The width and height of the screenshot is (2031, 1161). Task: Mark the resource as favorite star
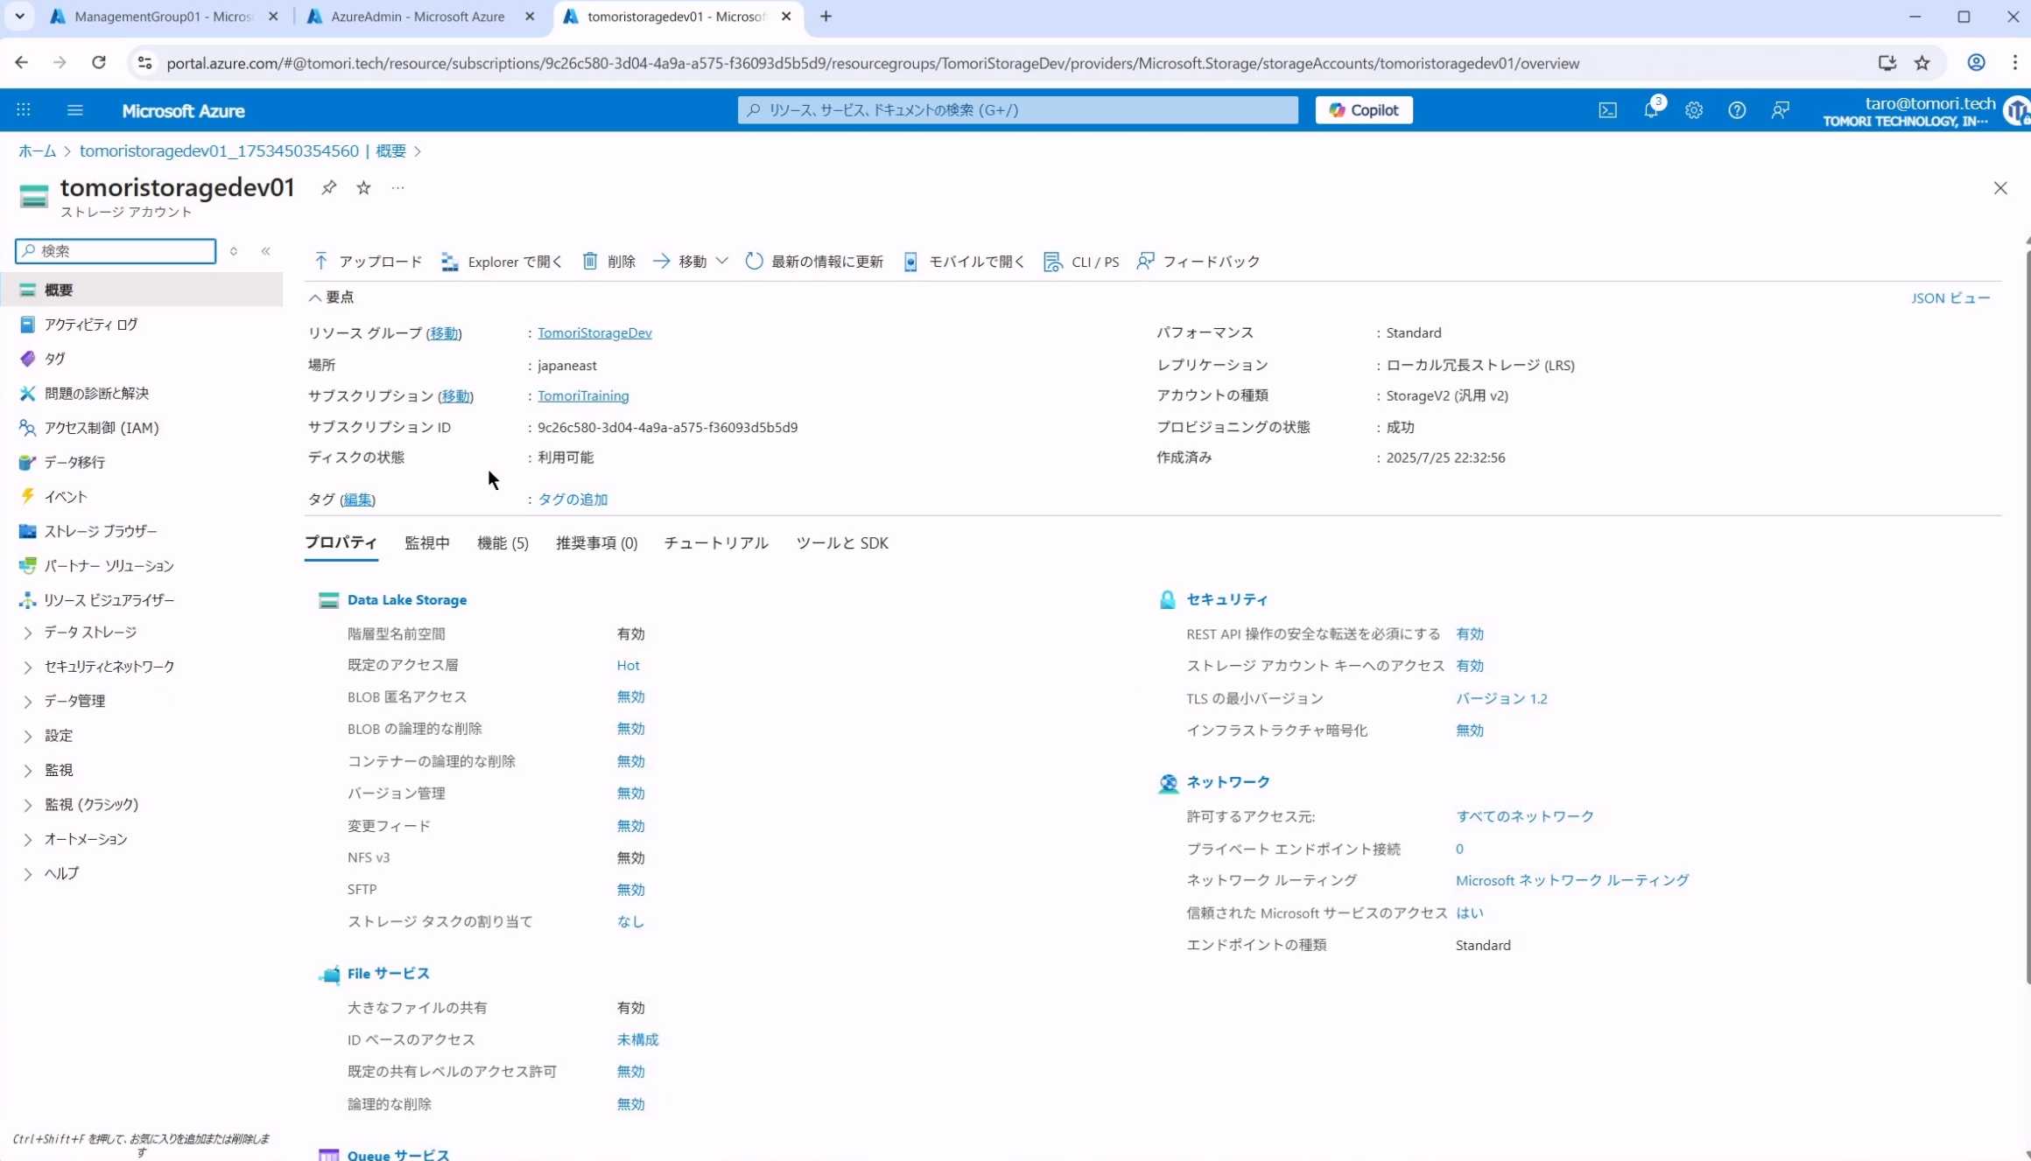(x=363, y=187)
